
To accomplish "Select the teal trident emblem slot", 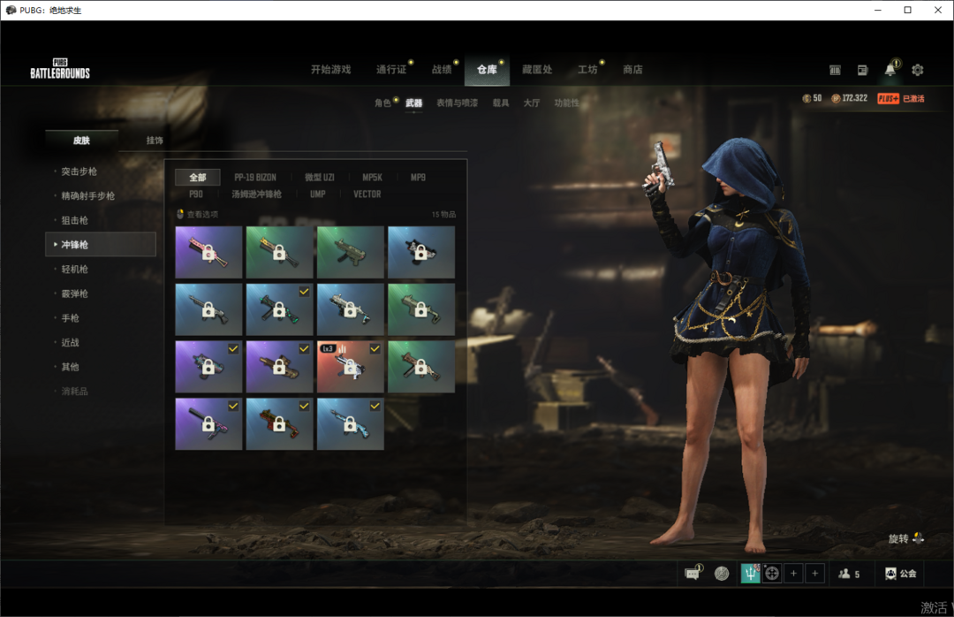I will click(750, 573).
